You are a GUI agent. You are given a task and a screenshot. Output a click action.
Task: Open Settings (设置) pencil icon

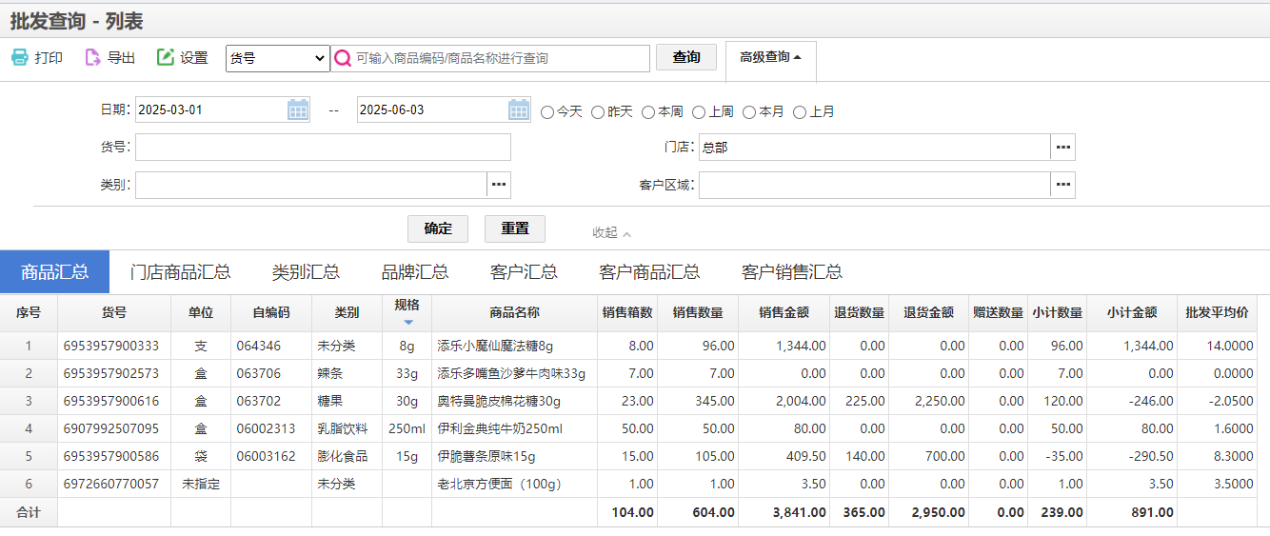(x=166, y=58)
